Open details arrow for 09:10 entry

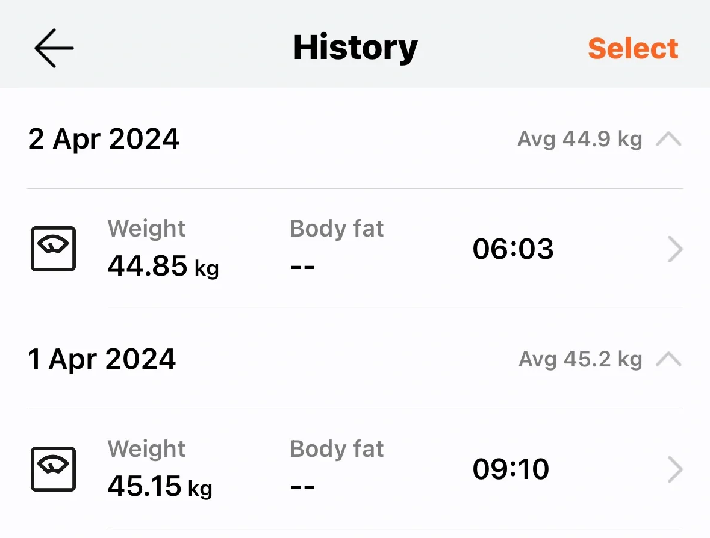point(675,469)
